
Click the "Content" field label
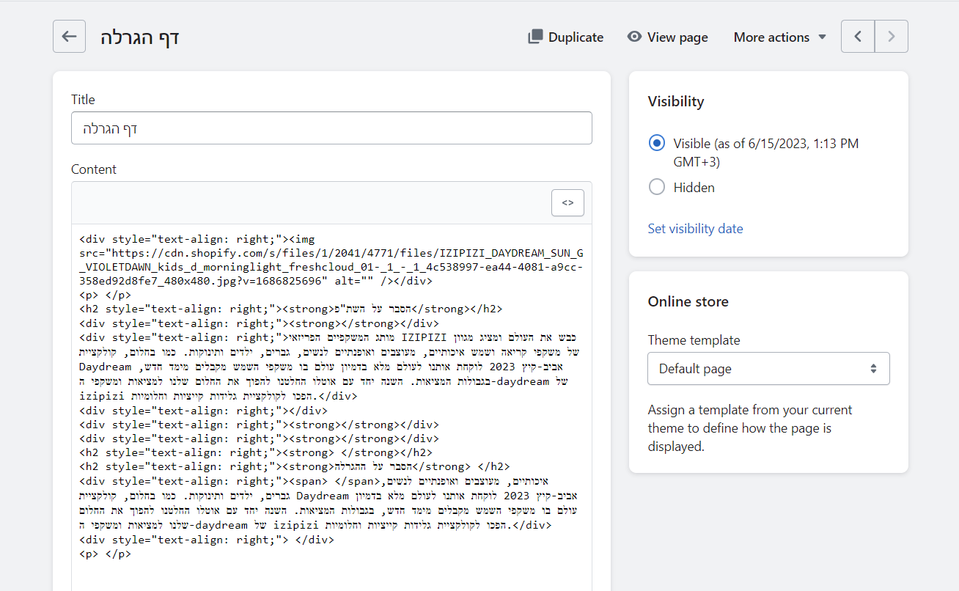click(x=94, y=169)
